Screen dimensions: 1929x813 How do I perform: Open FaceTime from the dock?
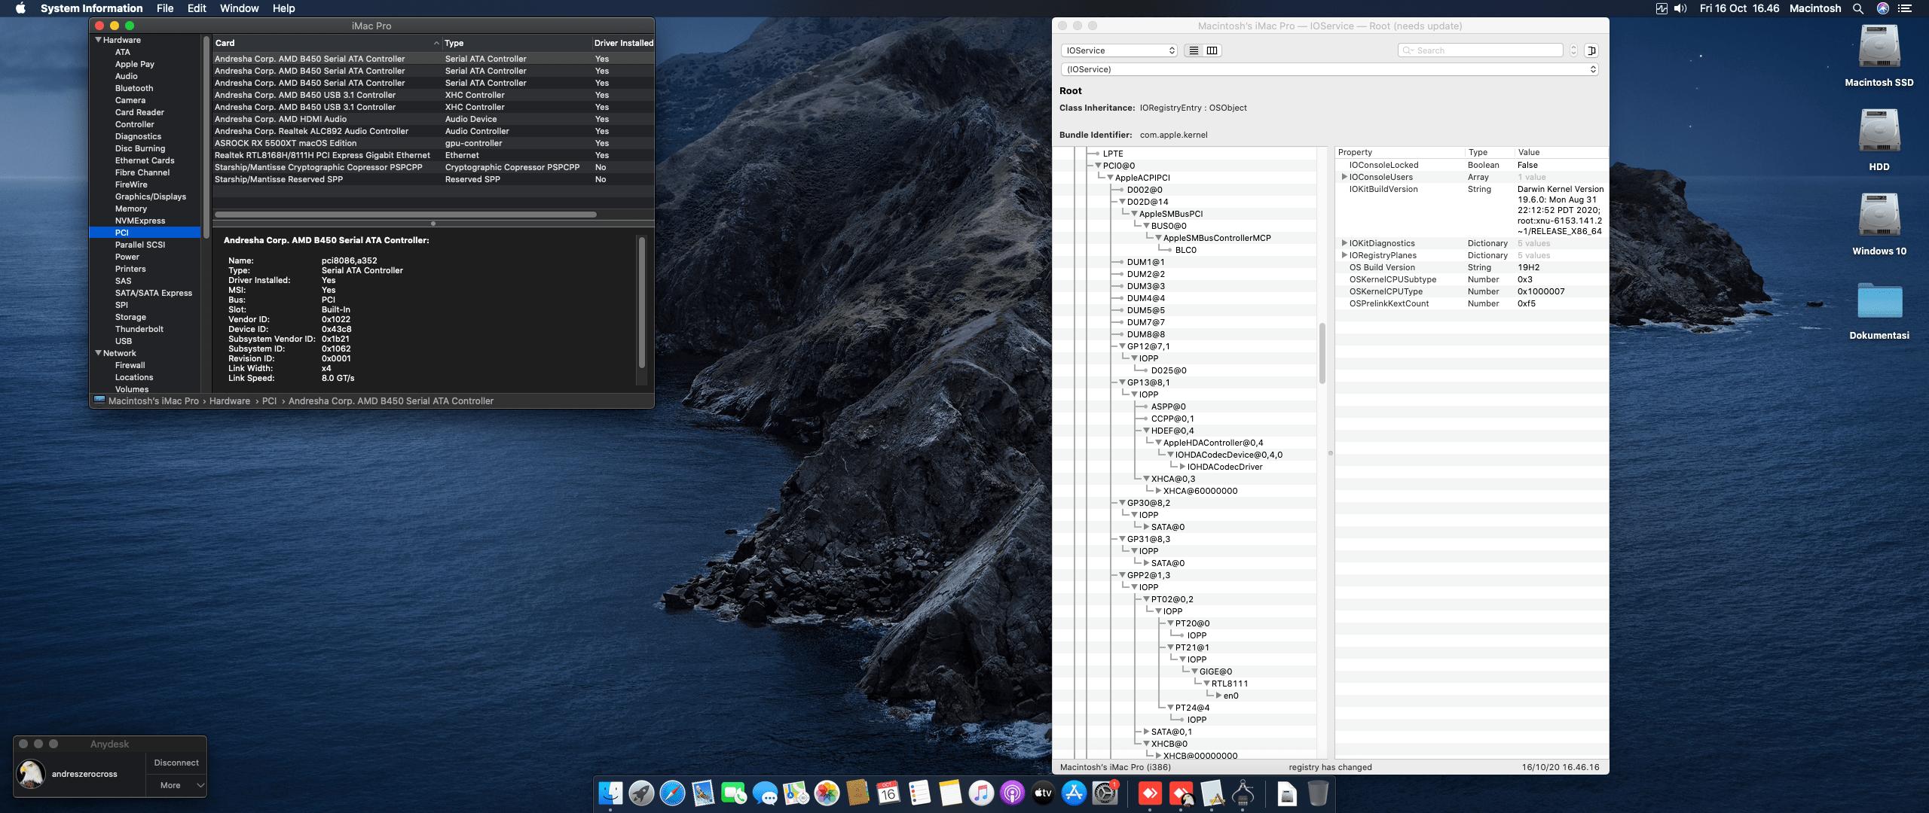tap(734, 793)
